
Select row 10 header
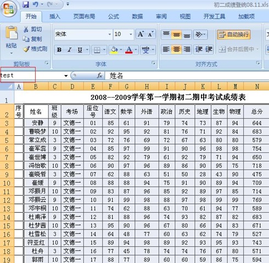(7, 183)
